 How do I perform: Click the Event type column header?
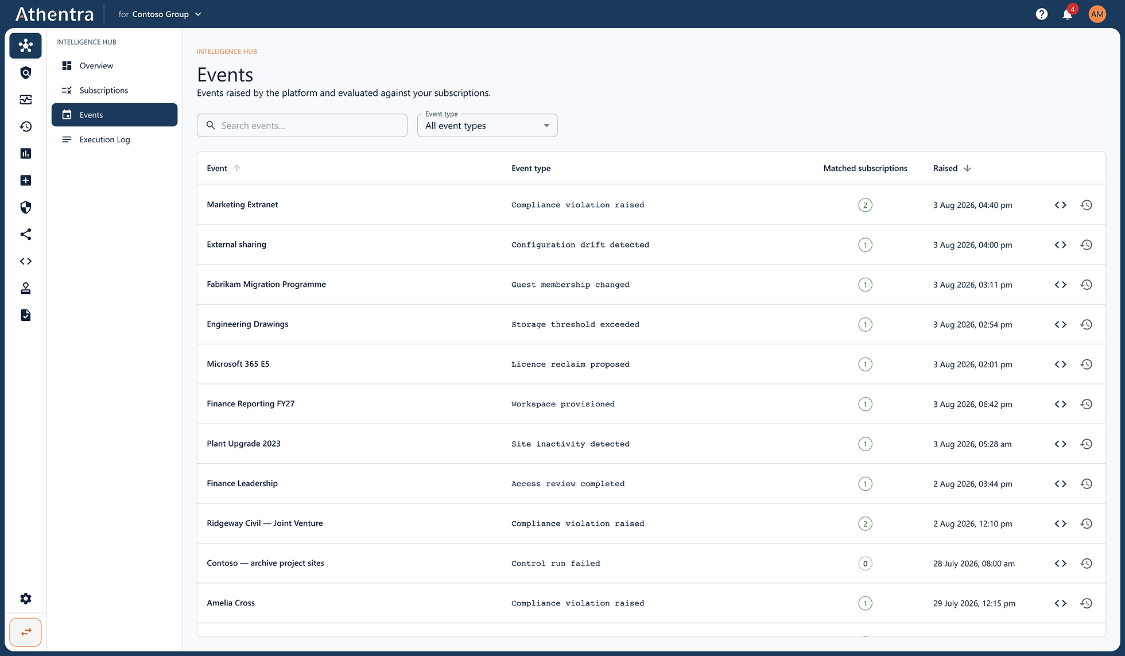click(531, 168)
